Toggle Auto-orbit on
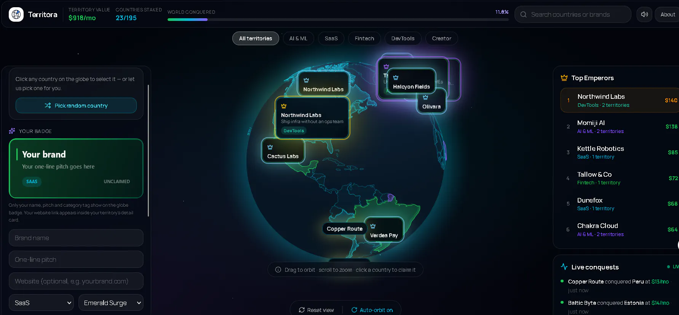This screenshot has width=679, height=315. click(x=372, y=310)
